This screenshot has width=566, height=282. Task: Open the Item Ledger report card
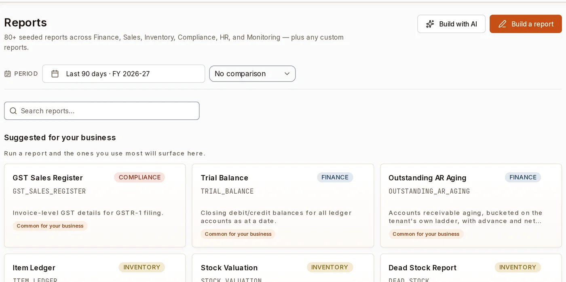(95, 268)
